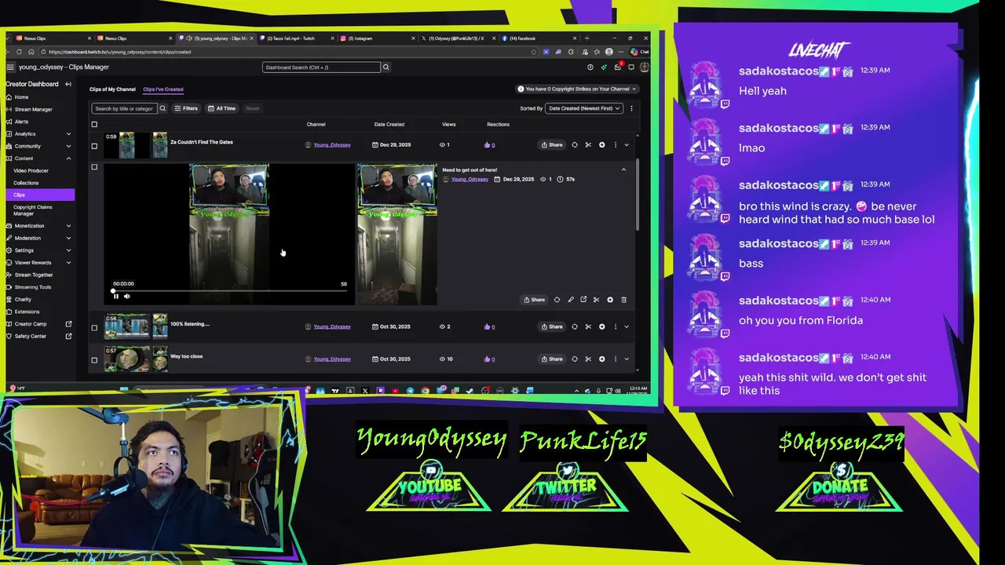Open more options for 'Za Couldn't Find The Gates'
1005x565 pixels.
click(616, 145)
